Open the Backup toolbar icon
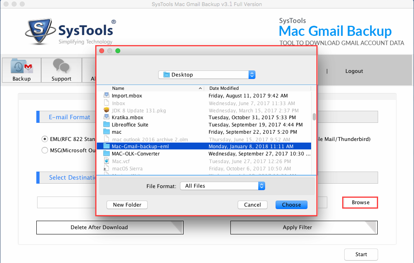The height and width of the screenshot is (263, 414). click(x=21, y=66)
